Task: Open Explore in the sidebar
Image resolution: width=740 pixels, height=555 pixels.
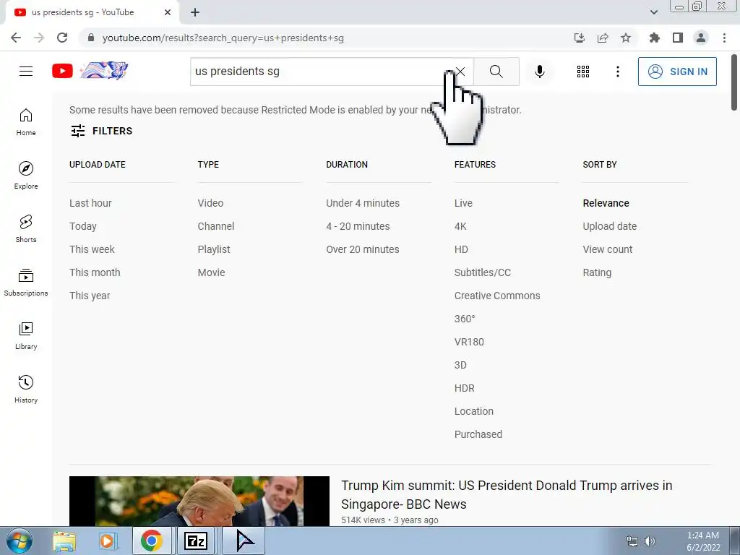Action: [x=26, y=176]
